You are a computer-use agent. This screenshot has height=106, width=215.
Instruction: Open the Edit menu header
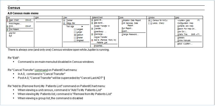(x=37, y=17)
